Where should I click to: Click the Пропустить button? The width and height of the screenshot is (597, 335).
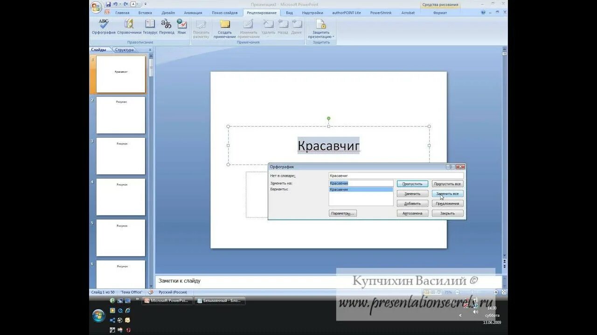[412, 184]
